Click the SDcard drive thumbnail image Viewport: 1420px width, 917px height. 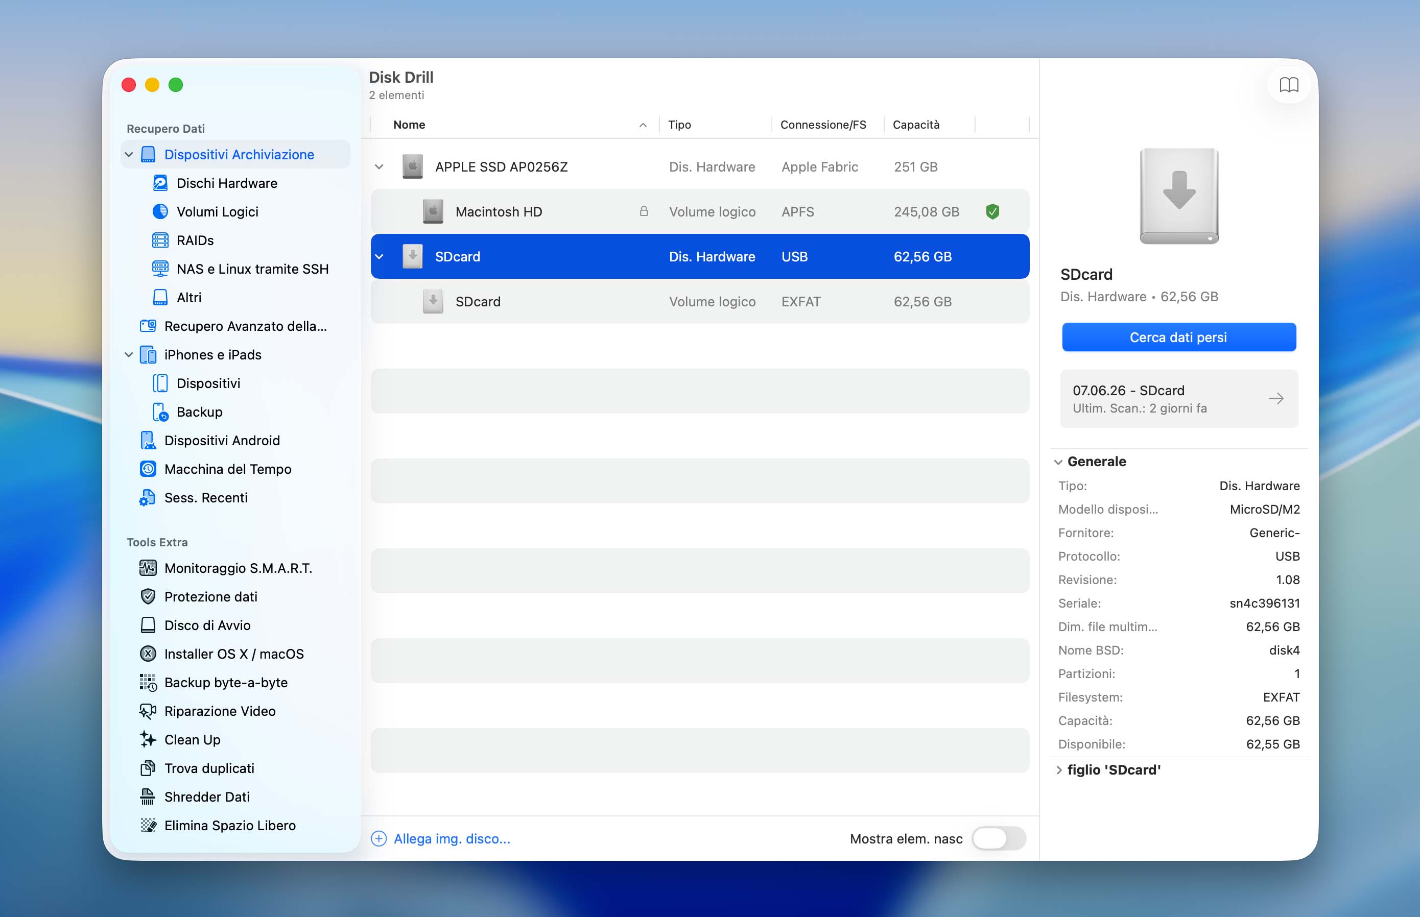tap(1179, 196)
